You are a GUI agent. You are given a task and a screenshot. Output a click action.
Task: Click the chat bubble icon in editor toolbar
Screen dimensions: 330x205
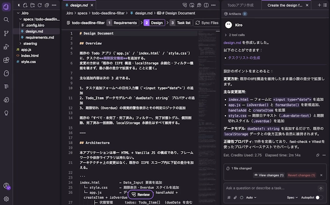click(x=199, y=5)
